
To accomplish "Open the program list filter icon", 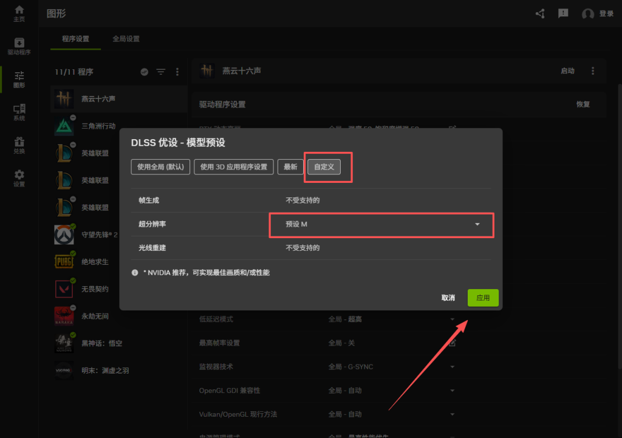I will point(161,72).
